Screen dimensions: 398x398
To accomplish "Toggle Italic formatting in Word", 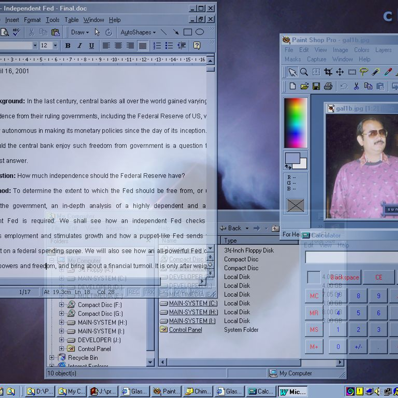I will pos(80,45).
